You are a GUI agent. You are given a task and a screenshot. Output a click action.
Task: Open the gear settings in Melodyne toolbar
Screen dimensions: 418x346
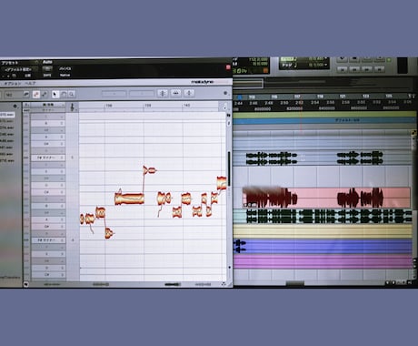pos(225,93)
